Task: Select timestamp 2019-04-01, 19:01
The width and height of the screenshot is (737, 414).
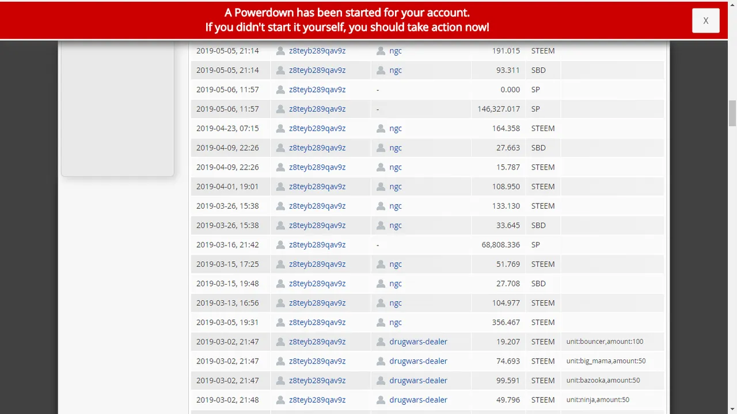Action: pyautogui.click(x=227, y=186)
